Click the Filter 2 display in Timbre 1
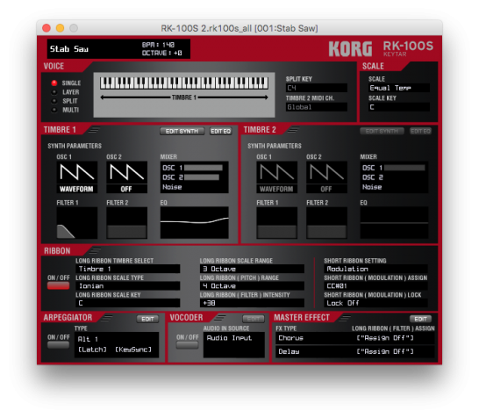The width and height of the screenshot is (479, 418). click(127, 223)
